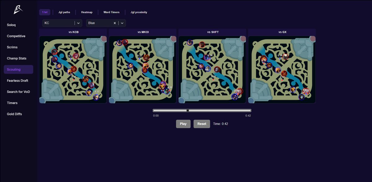372x182 pixels.
Task: Select Scouting in the sidebar
Action: click(x=19, y=69)
